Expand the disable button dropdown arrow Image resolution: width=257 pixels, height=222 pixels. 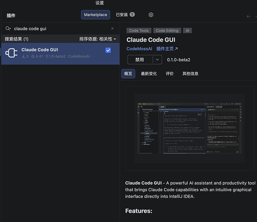157,59
